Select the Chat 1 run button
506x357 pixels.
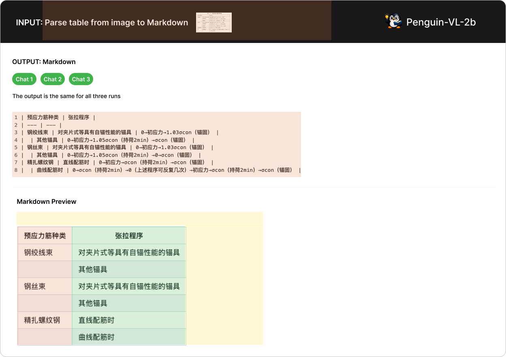tap(24, 79)
